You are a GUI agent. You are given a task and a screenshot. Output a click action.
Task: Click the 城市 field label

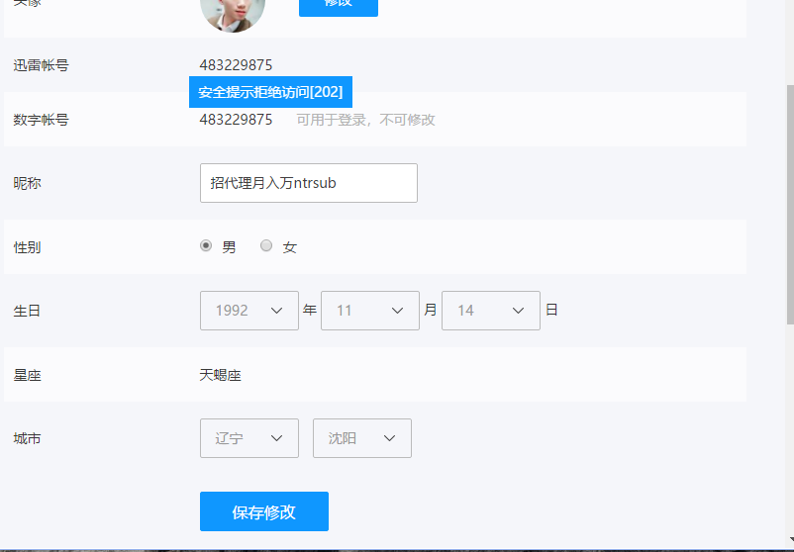27,438
